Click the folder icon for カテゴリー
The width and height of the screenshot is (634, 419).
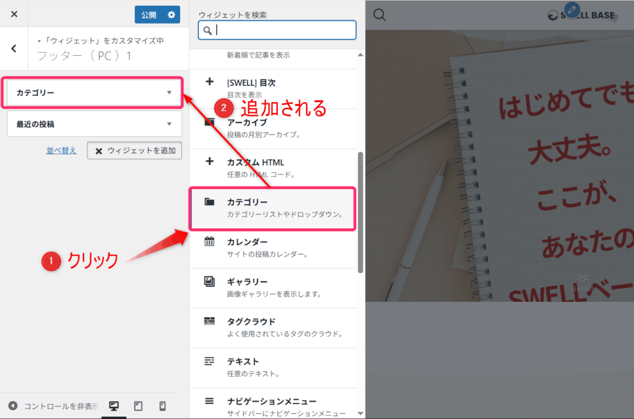[x=209, y=201]
